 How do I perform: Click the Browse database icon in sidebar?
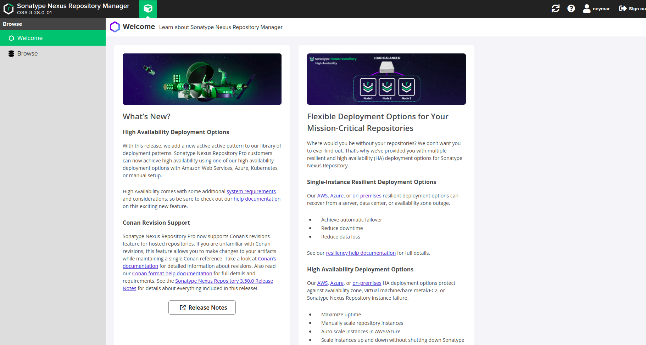coord(11,54)
